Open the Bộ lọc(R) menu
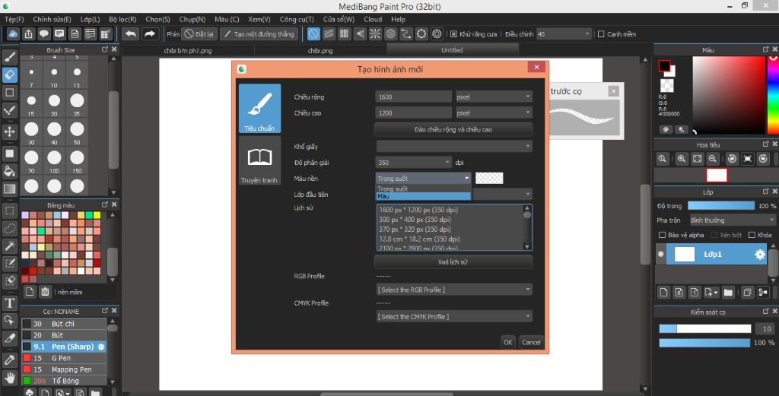 tap(122, 19)
